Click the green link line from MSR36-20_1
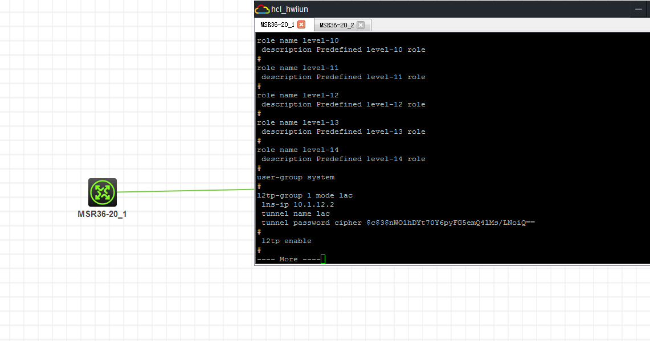 click(x=185, y=191)
